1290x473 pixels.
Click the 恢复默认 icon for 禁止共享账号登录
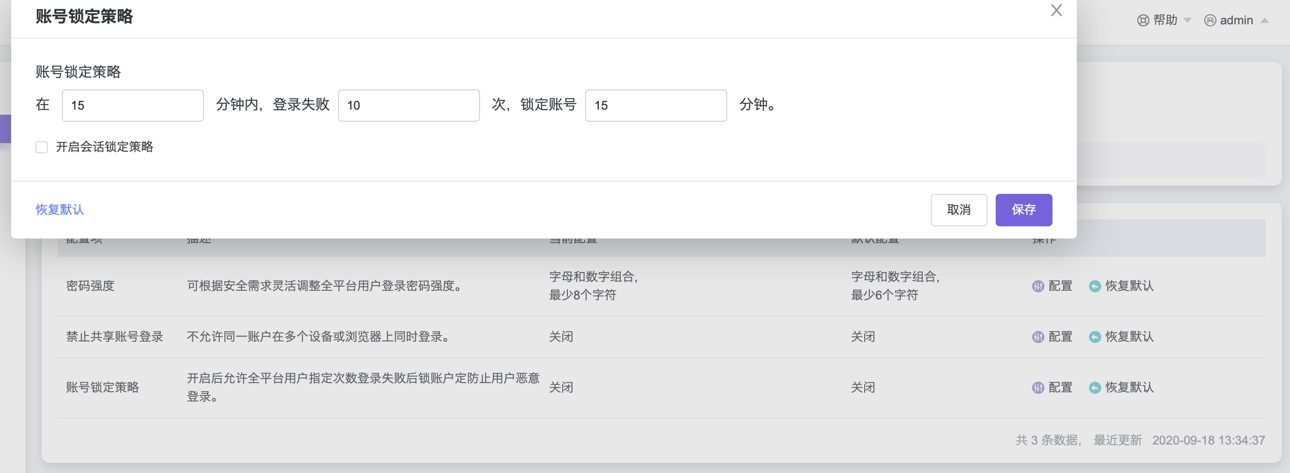coord(1095,337)
